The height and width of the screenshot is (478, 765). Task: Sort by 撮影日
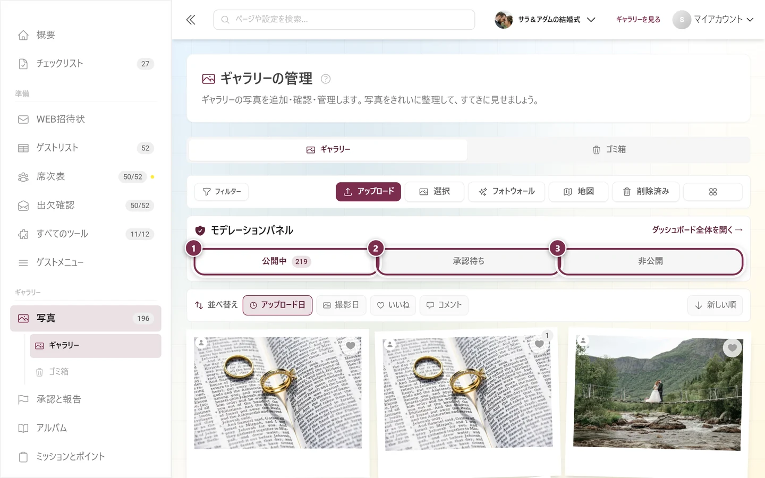tap(341, 305)
